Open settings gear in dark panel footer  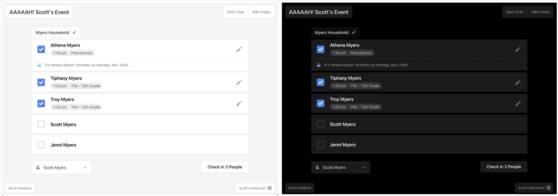point(549,188)
